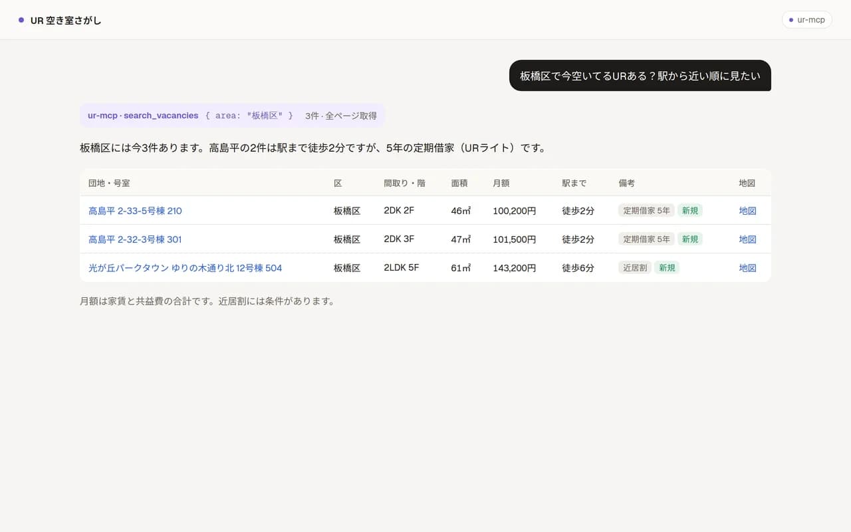Open the 高島平 2-32-3号棟 301 listing link
The width and height of the screenshot is (851, 532).
135,239
